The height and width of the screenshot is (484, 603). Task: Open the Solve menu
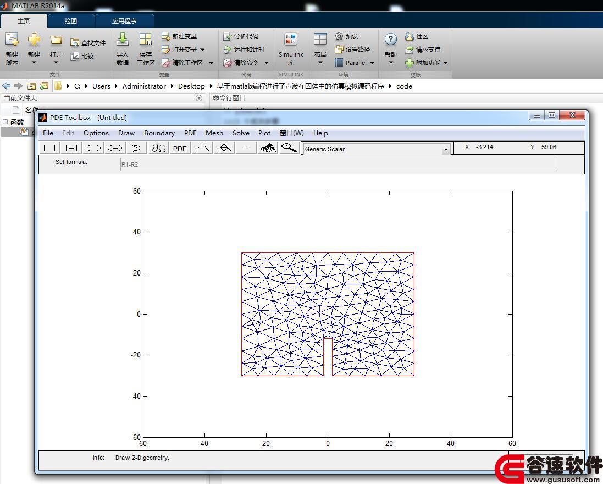tap(241, 133)
